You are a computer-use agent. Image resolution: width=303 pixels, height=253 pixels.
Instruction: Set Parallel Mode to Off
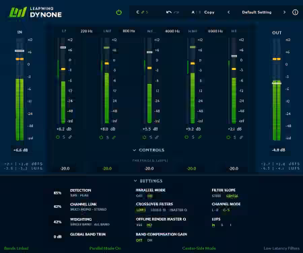139,196
